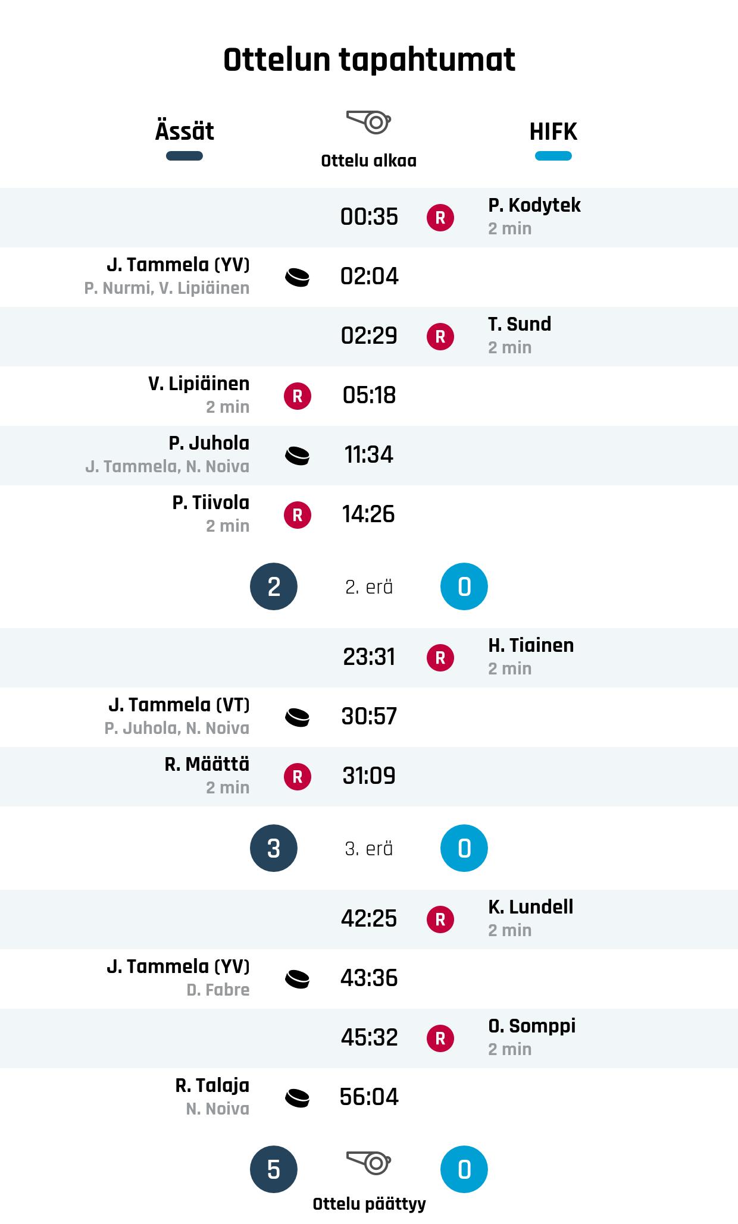Click the penalty icon at 00:35
The height and width of the screenshot is (1224, 738).
pos(440,218)
